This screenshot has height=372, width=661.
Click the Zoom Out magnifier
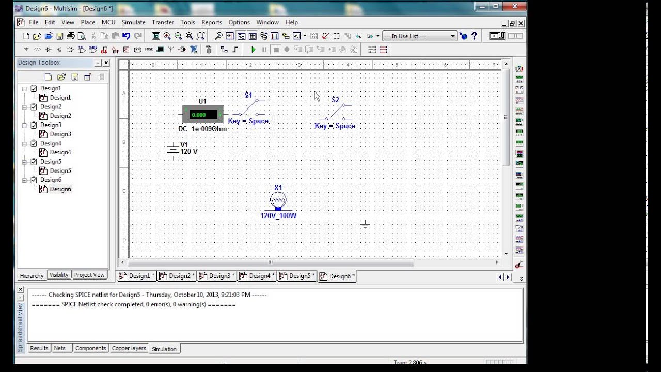[x=178, y=36]
